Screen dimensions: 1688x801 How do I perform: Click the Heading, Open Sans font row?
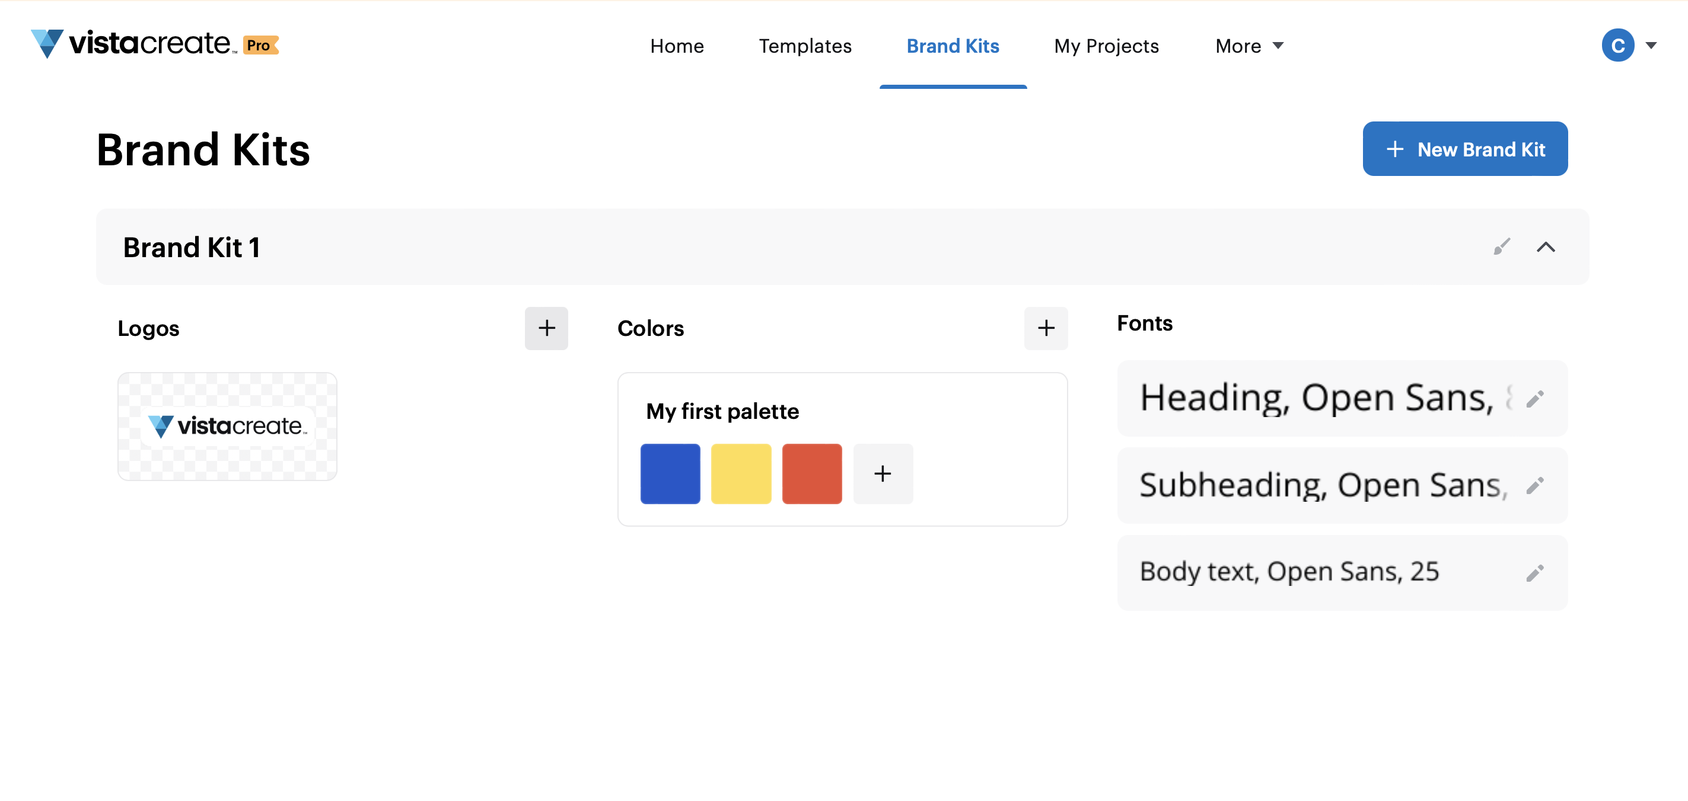tap(1342, 399)
